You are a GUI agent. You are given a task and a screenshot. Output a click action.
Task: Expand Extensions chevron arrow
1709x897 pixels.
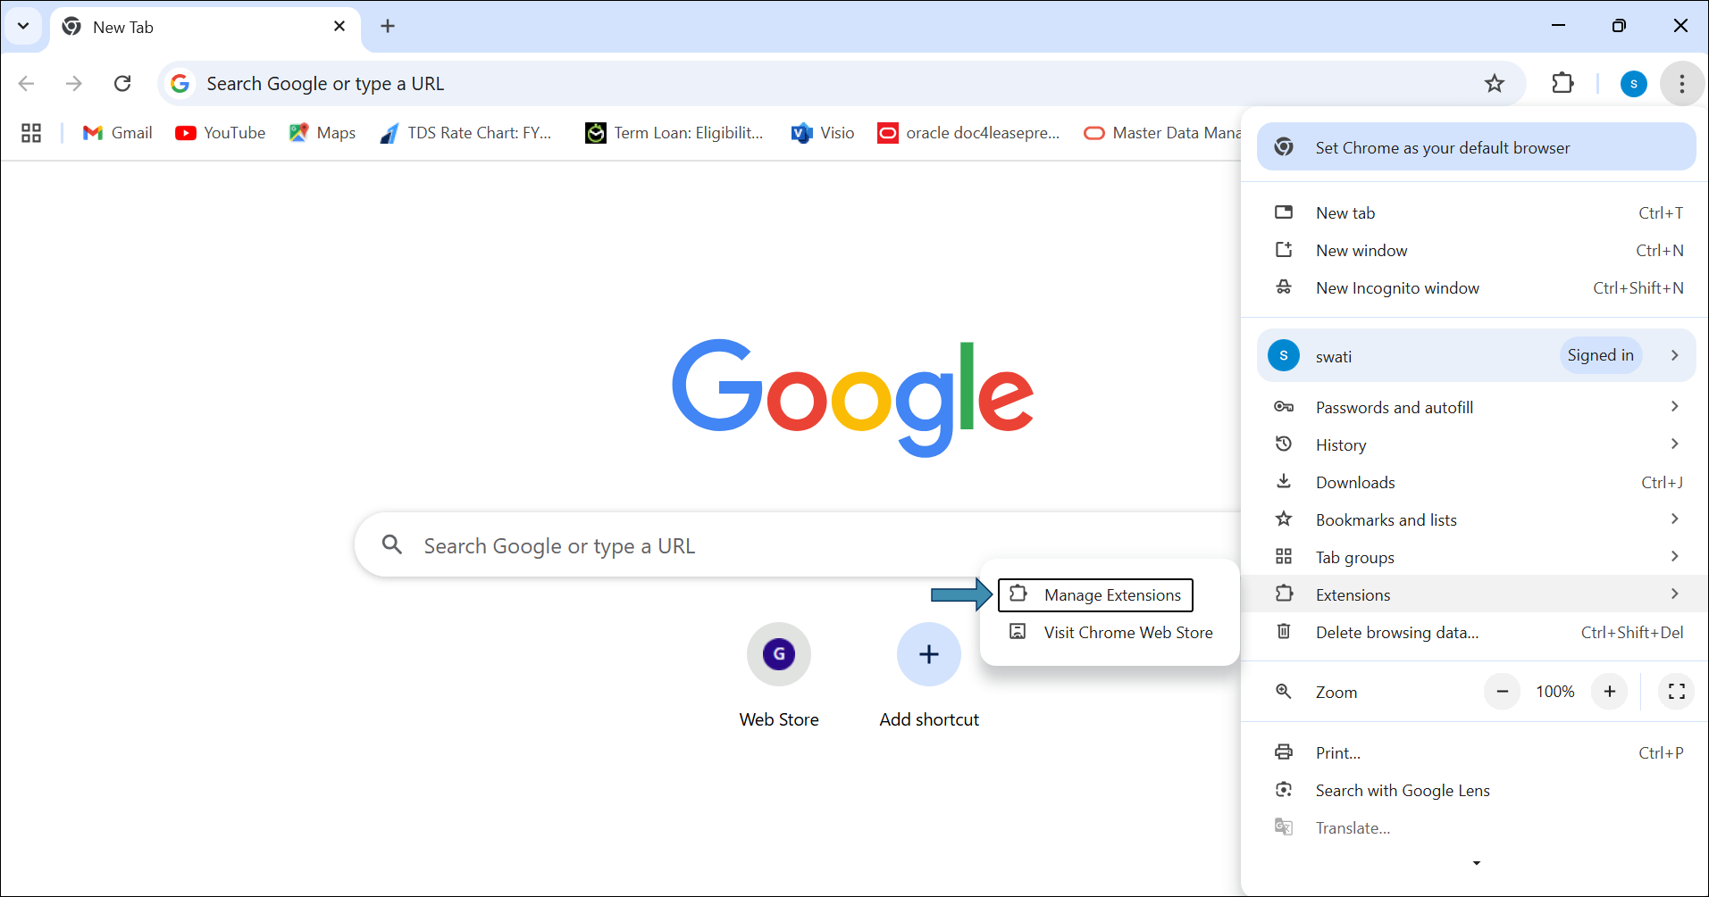click(1674, 594)
